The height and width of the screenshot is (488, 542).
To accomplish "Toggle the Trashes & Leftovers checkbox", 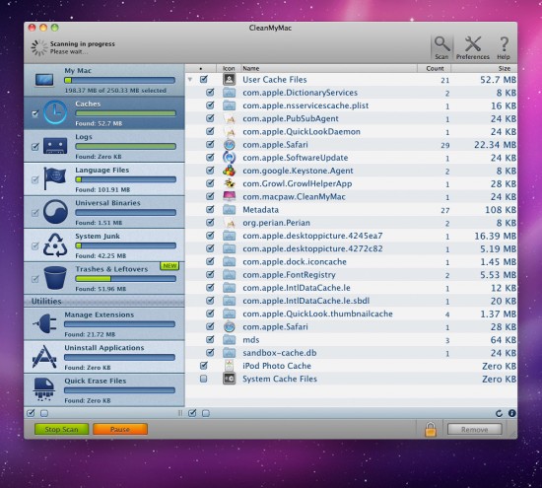I will (34, 279).
